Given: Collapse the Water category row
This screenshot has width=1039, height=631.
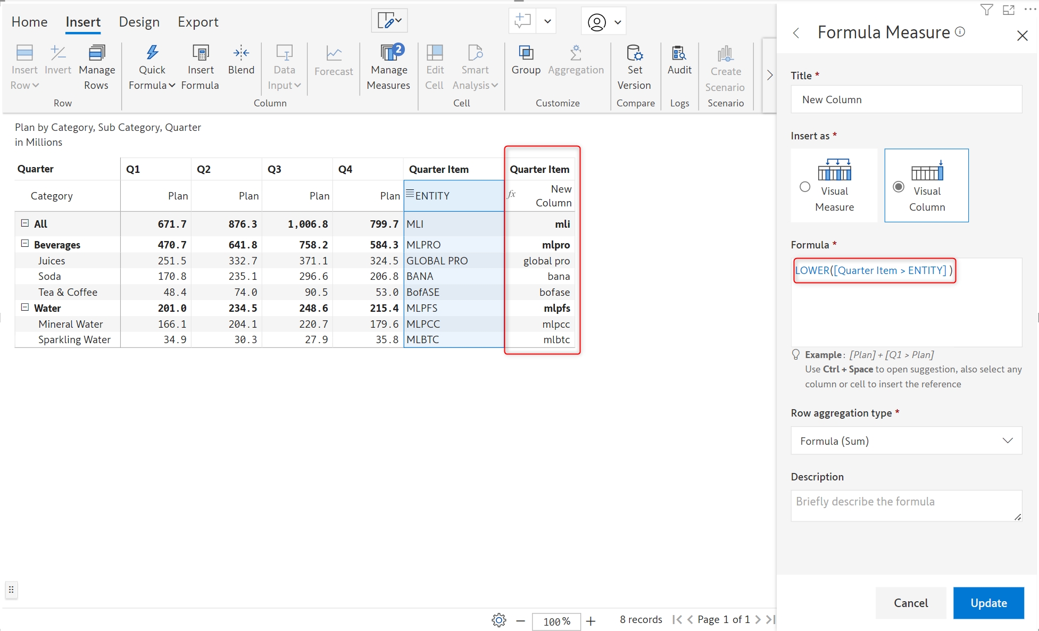Looking at the screenshot, I should point(25,308).
